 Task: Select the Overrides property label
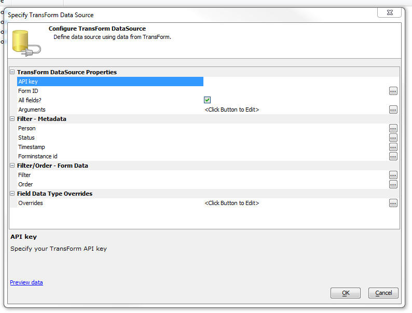31,203
